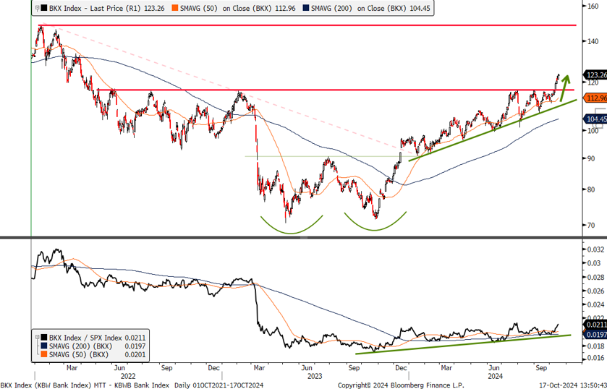The image size is (607, 389).
Task: Click Jun month label just above 2022
Action: tap(119, 368)
